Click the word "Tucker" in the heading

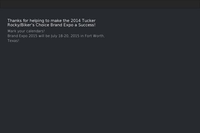pyautogui.click(x=89, y=21)
